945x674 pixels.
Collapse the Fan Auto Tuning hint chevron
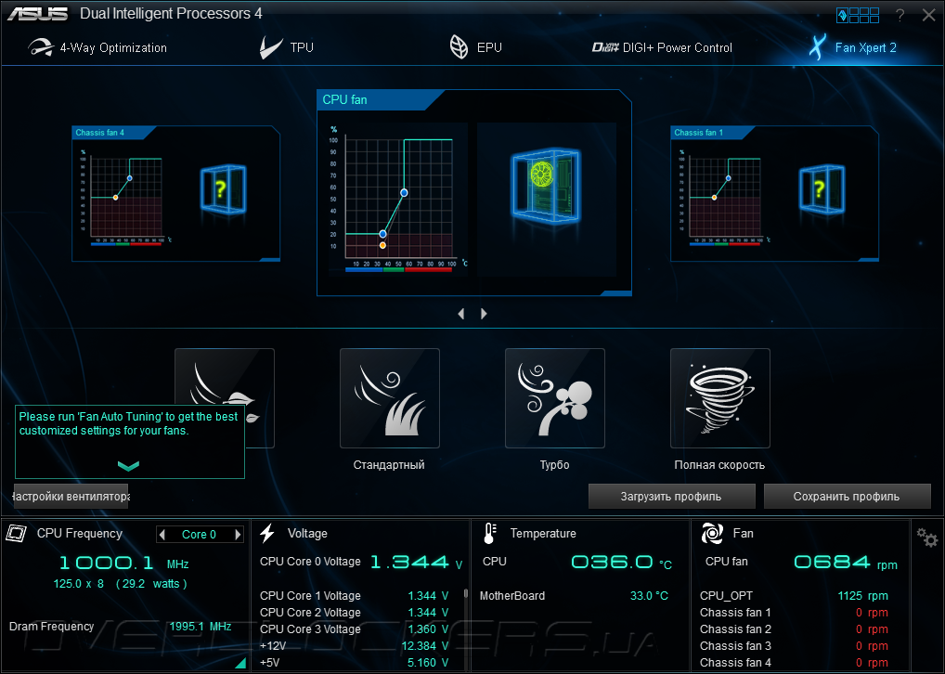pos(128,465)
